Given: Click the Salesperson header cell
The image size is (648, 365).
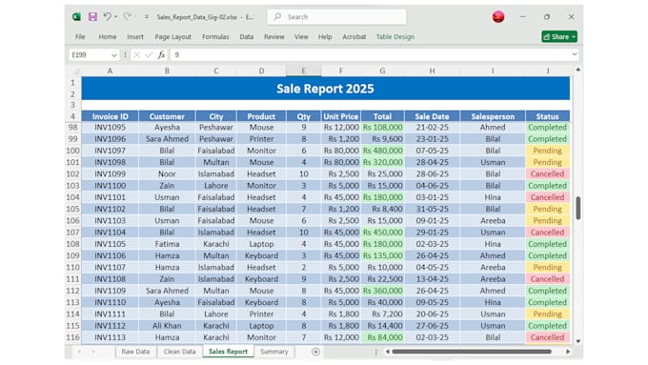Looking at the screenshot, I should pyautogui.click(x=493, y=116).
